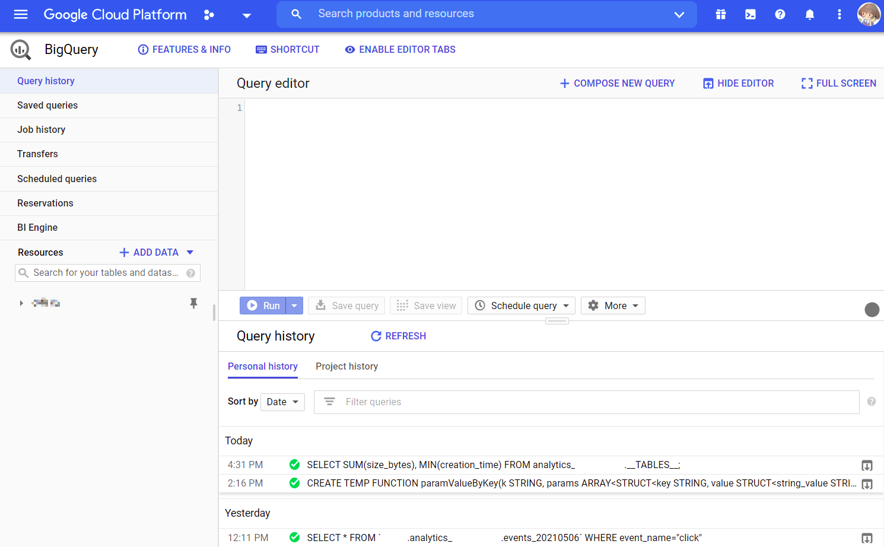
Task: Open the project selector dots icon
Action: point(209,15)
